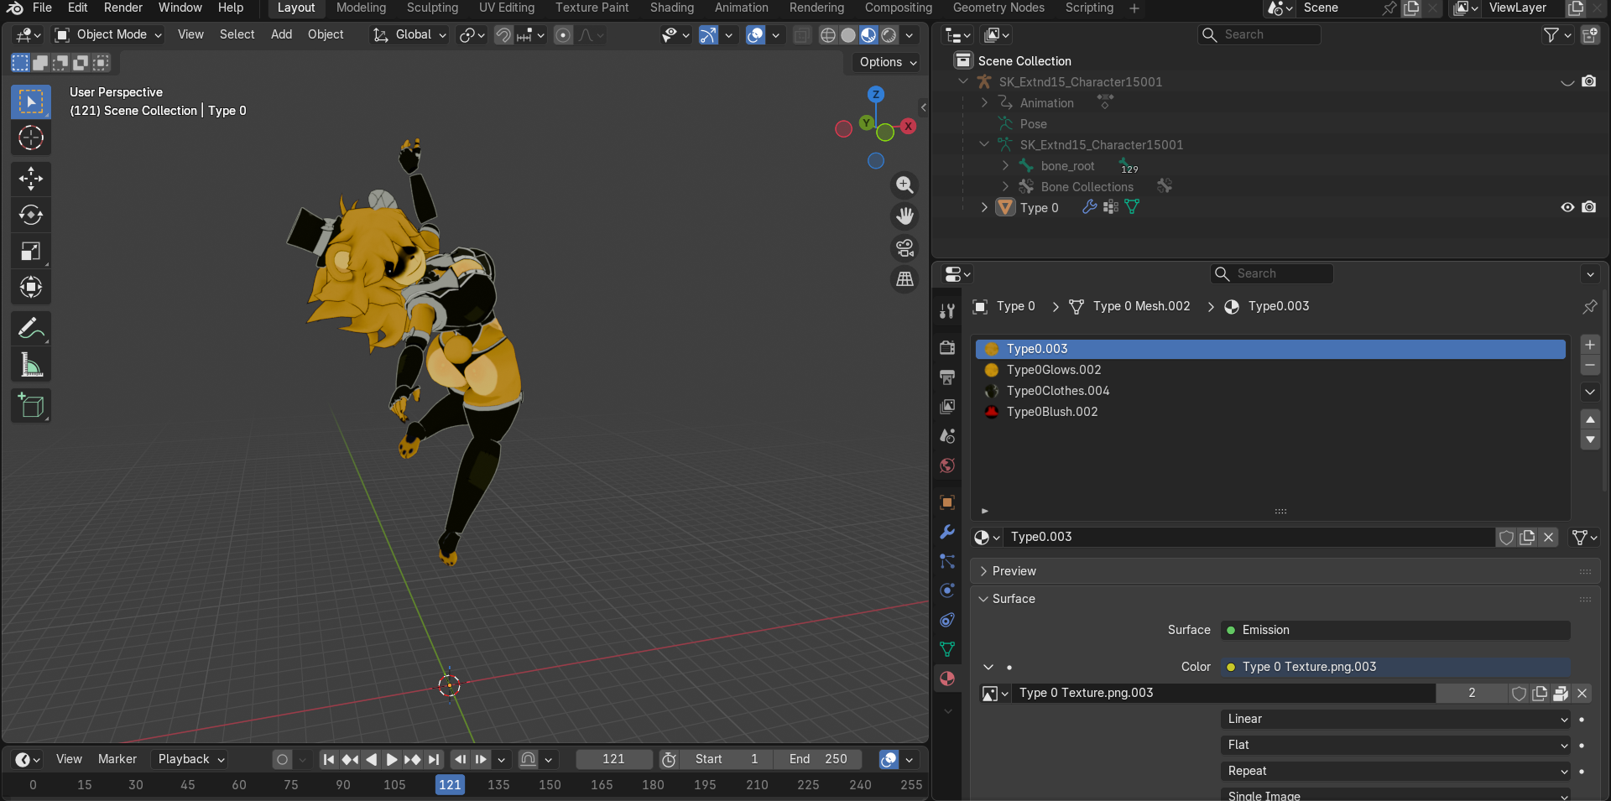Image resolution: width=1611 pixels, height=801 pixels.
Task: Toggle render visibility for Type 0
Action: (1589, 207)
